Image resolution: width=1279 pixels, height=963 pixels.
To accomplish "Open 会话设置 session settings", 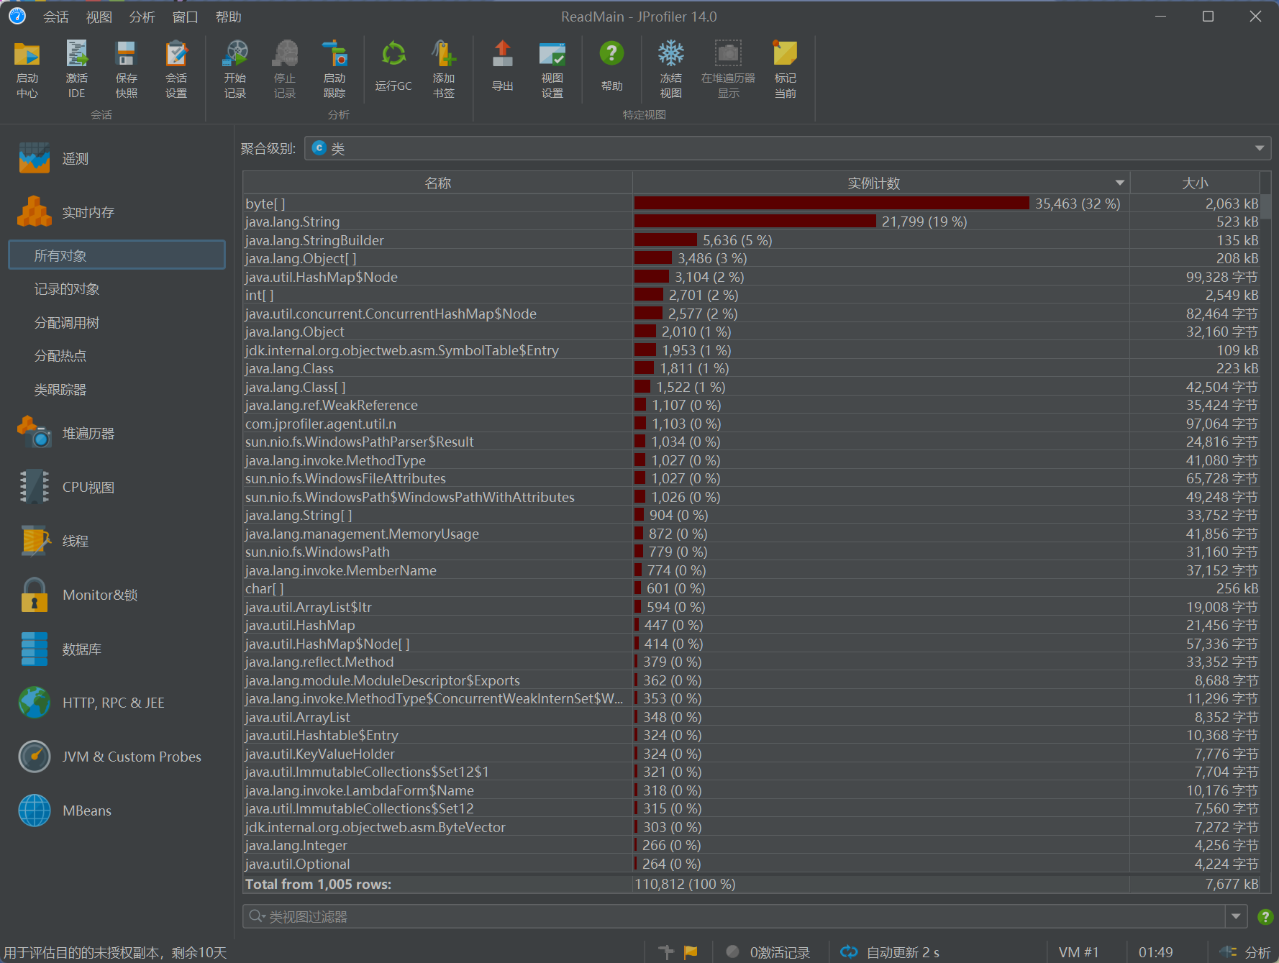I will 176,69.
